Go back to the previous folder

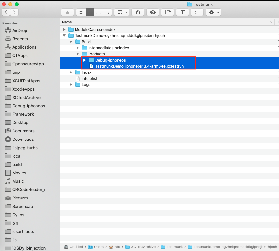point(6,12)
